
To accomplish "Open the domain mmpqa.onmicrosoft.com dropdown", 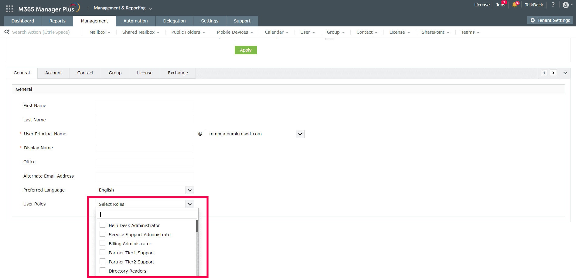I will (x=255, y=134).
